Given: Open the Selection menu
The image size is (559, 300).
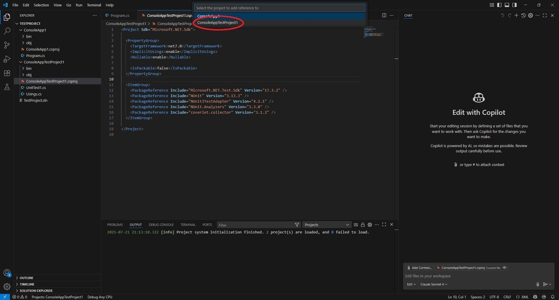Looking at the screenshot, I should (41, 5).
